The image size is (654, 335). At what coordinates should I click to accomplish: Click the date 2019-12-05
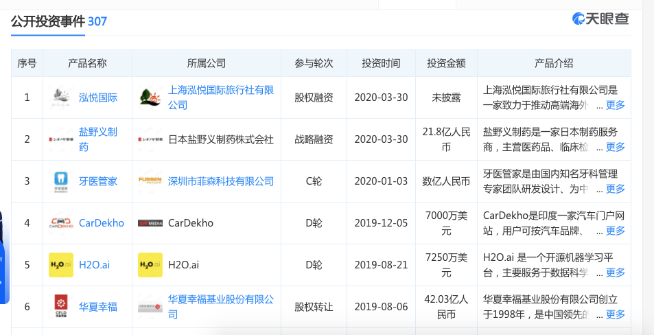[x=382, y=223]
